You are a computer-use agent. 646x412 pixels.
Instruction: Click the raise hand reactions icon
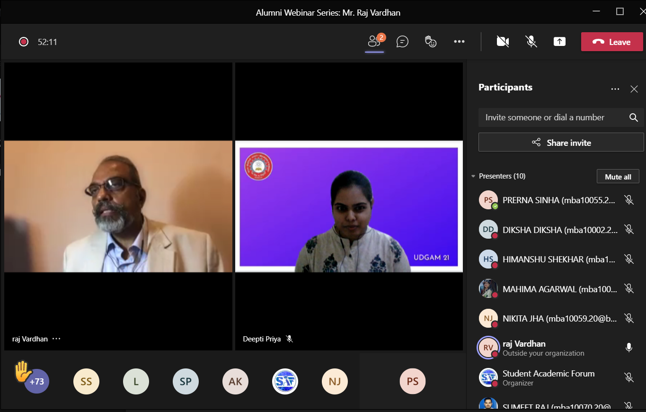point(430,42)
